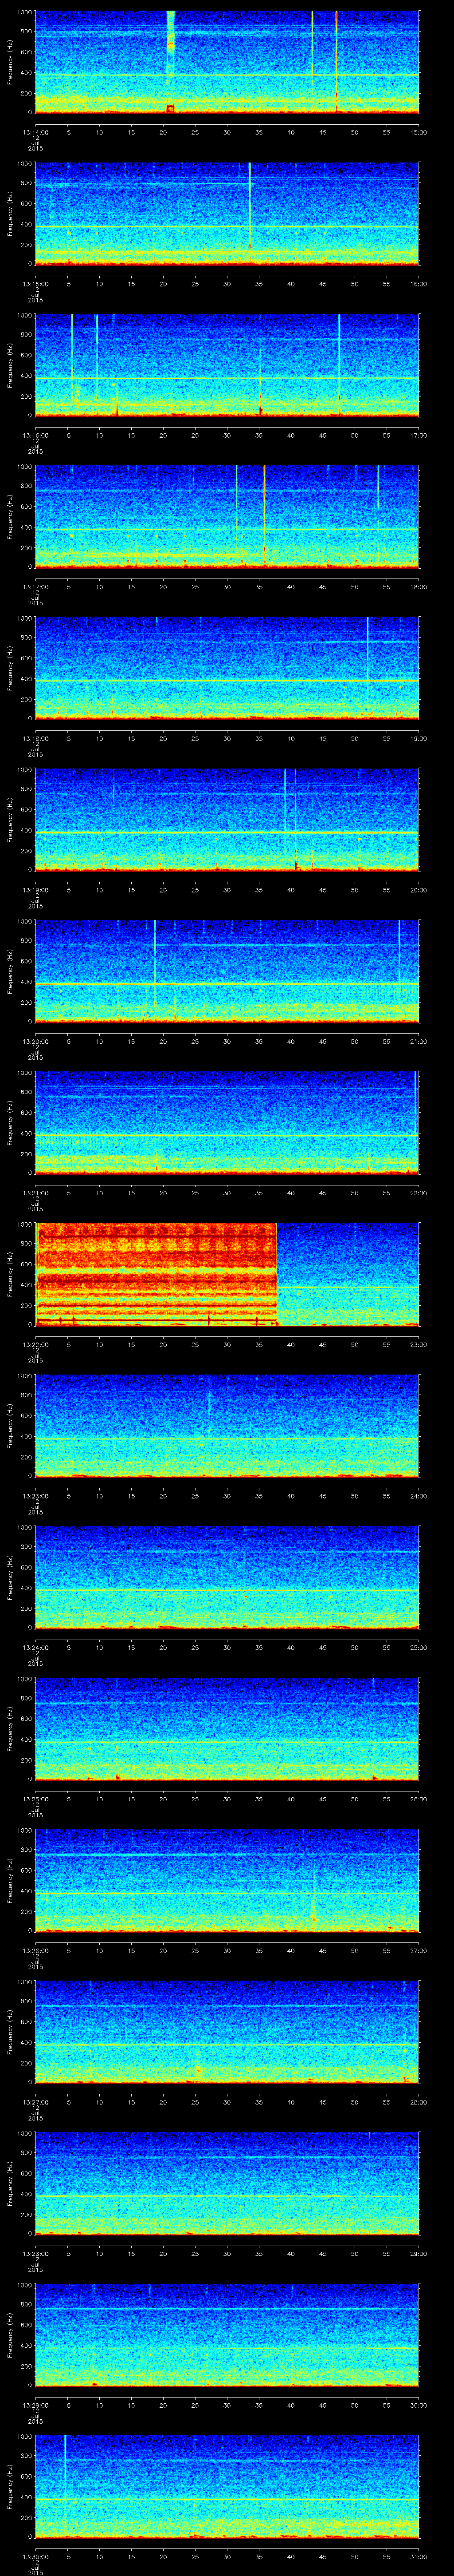This screenshot has width=454, height=2576.
Task: Click the spectrogram panel starting at 13:20:00
Action: point(227,970)
